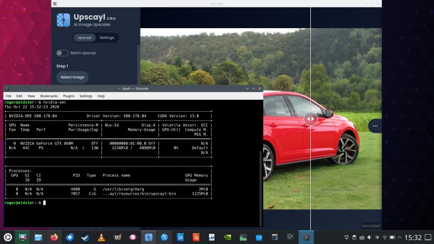The height and width of the screenshot is (244, 434).
Task: Click the 'Thu Oct 22 15:32:23 2026' line
Action: tap(32, 107)
